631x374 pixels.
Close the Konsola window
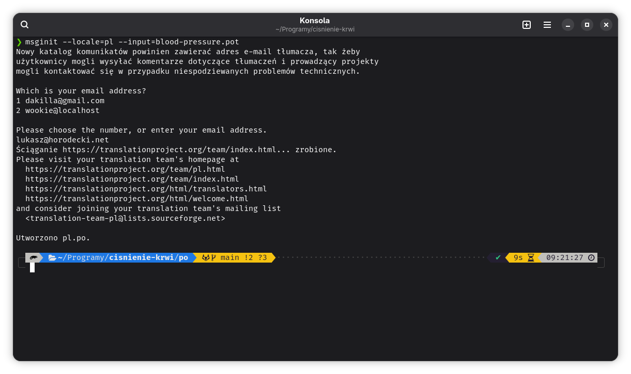(x=606, y=25)
